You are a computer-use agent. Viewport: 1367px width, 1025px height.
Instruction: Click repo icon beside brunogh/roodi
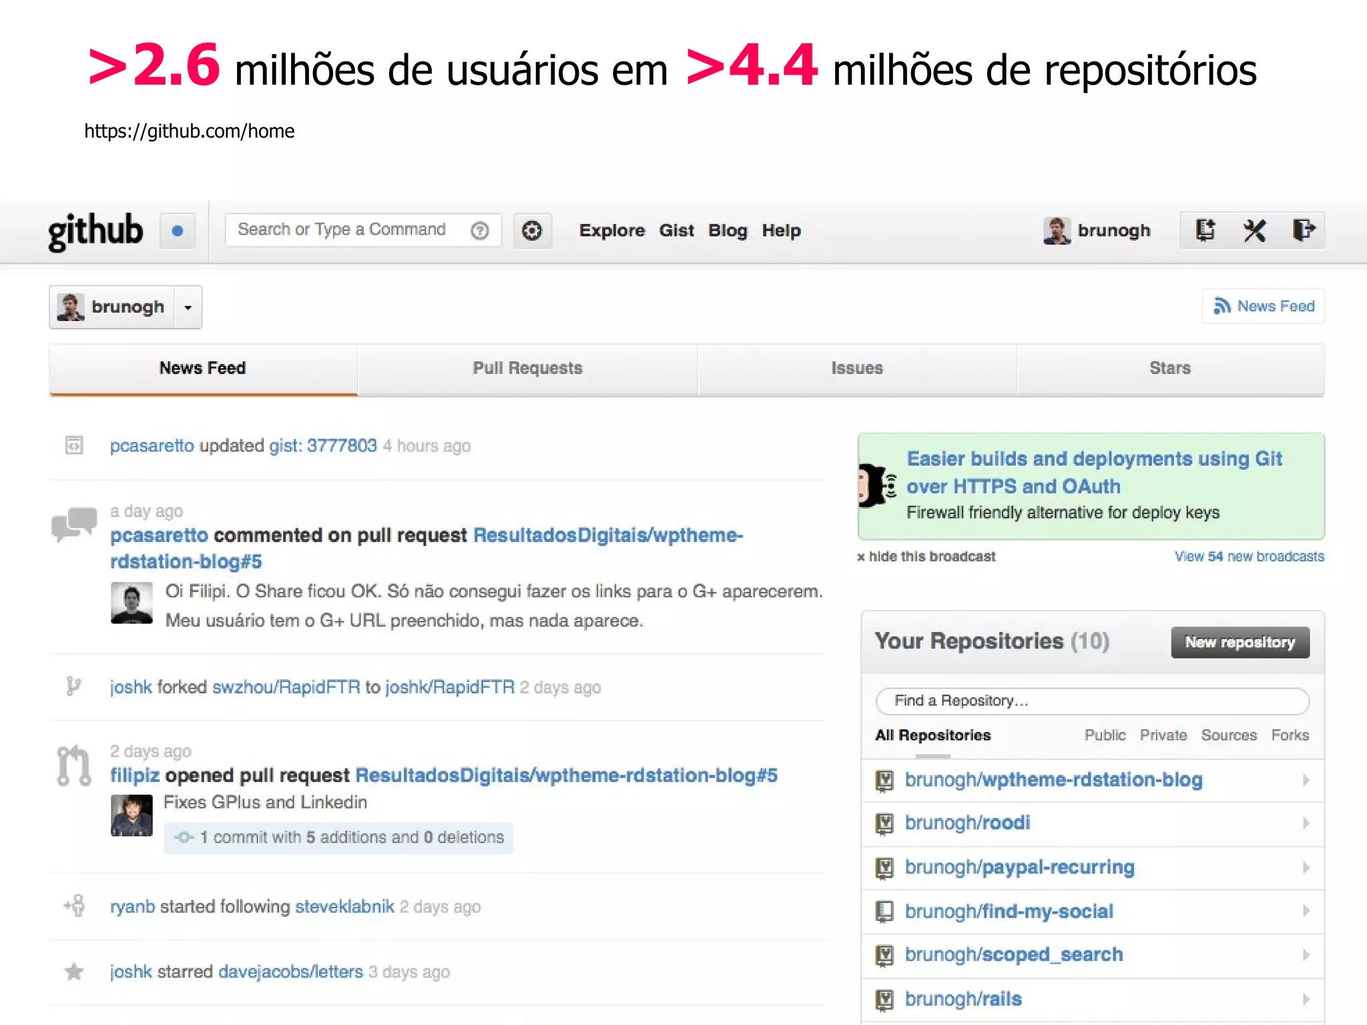884,823
